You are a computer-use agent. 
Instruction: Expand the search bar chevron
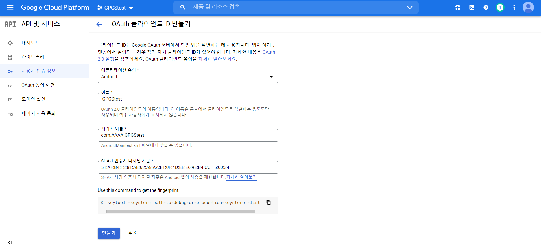click(410, 8)
